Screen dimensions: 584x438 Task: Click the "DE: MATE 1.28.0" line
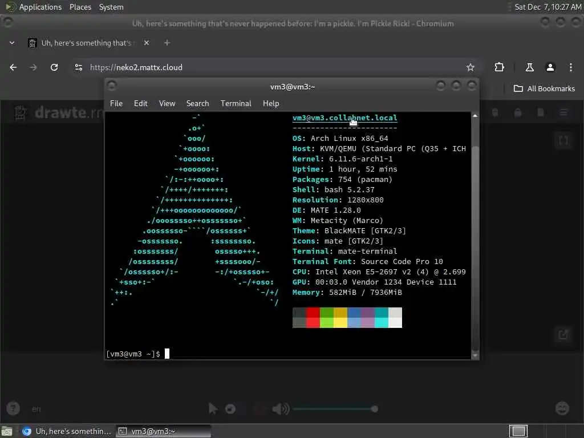tap(327, 210)
